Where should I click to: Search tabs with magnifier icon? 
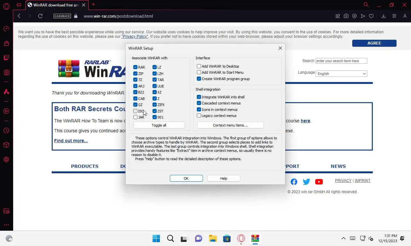point(366,4)
